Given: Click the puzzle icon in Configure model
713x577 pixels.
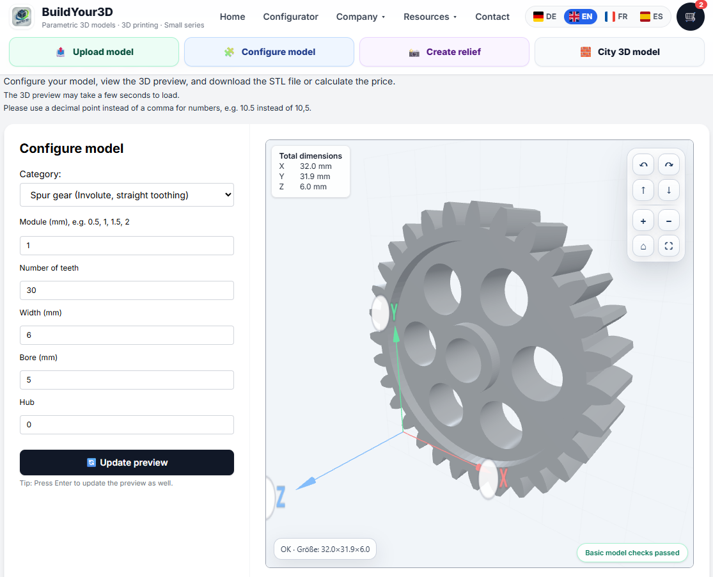Looking at the screenshot, I should (x=229, y=52).
